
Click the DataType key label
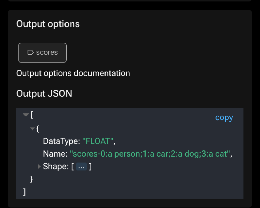point(62,141)
